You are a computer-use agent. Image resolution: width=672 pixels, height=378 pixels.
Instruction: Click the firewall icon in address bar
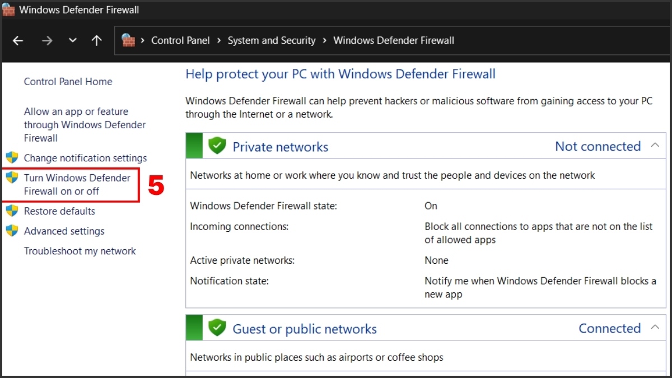tap(129, 40)
